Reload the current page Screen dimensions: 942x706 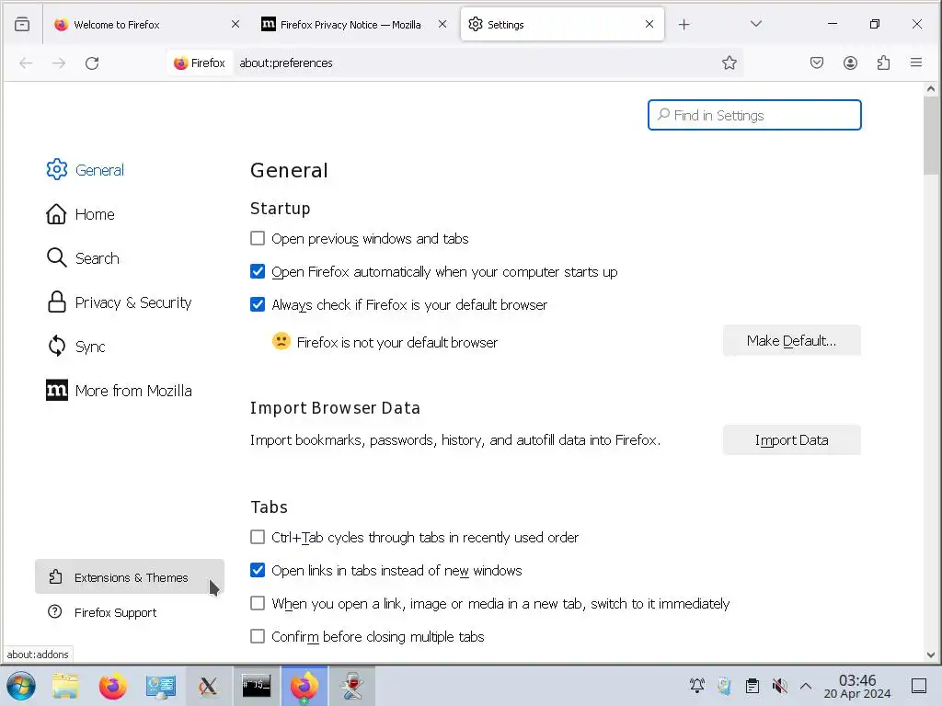[x=92, y=63]
